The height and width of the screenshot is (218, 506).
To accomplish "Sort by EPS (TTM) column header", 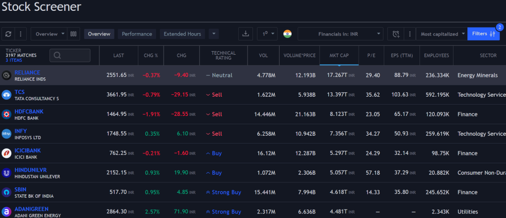I will [401, 55].
